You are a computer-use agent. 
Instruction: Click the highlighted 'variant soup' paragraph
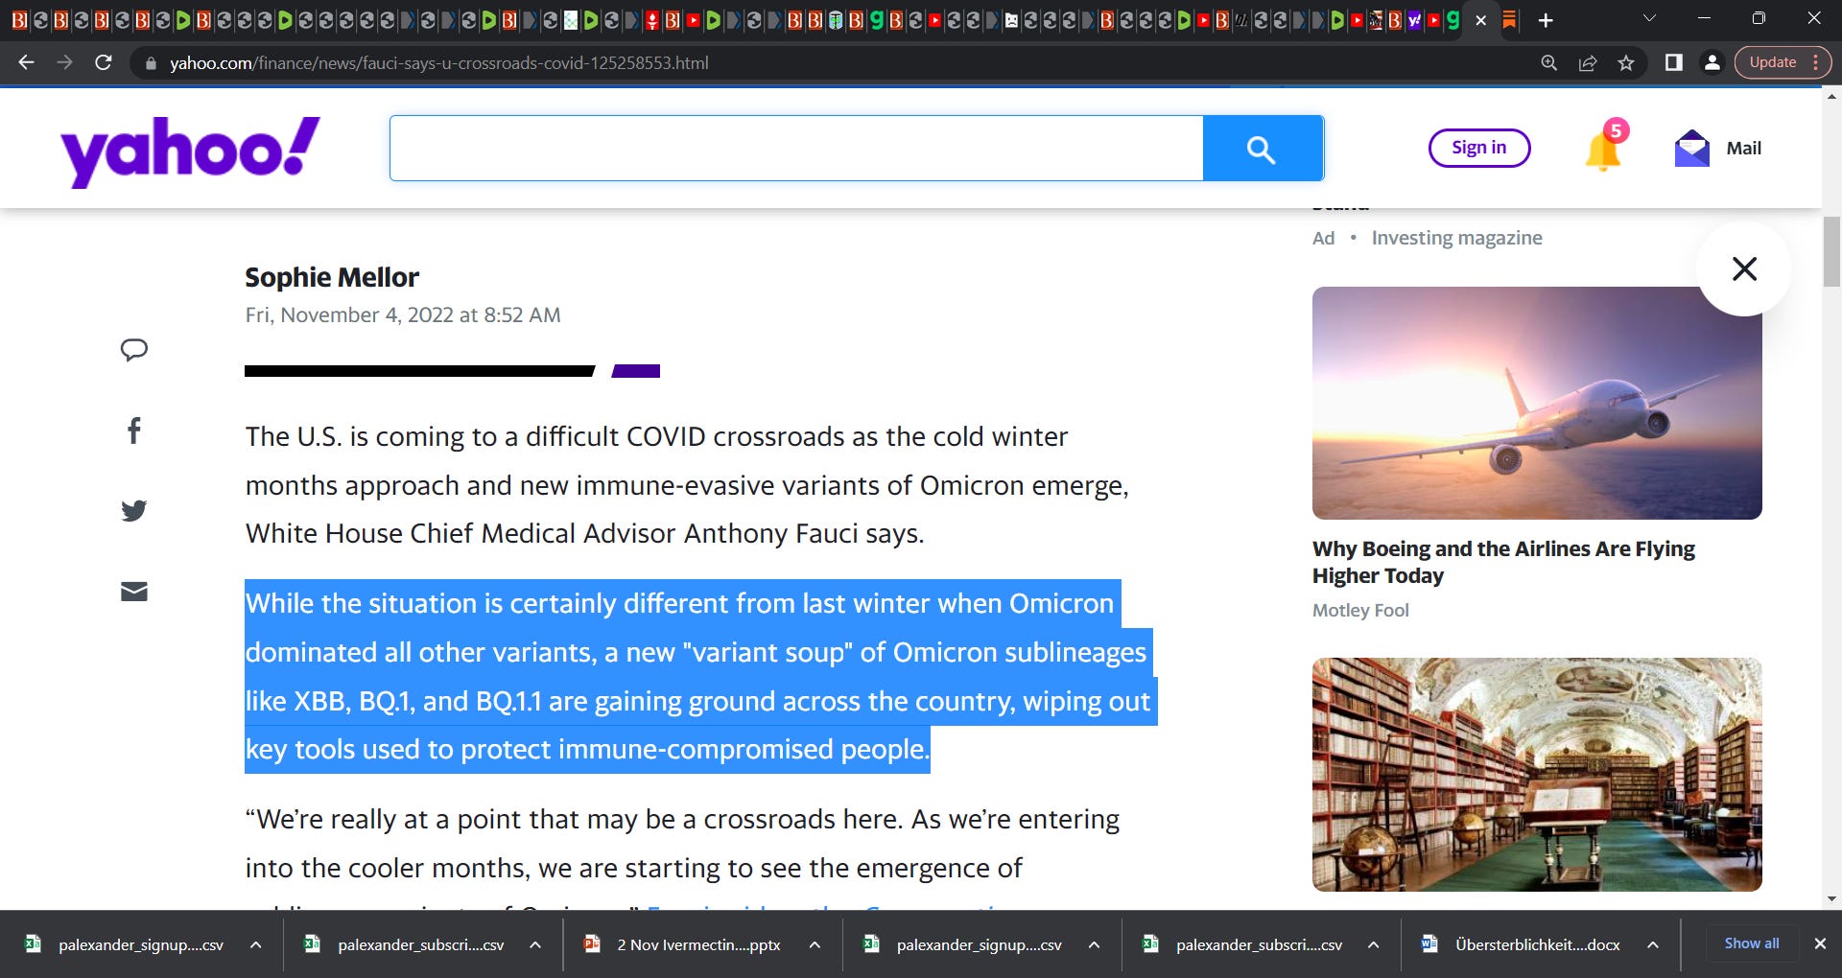(x=700, y=676)
